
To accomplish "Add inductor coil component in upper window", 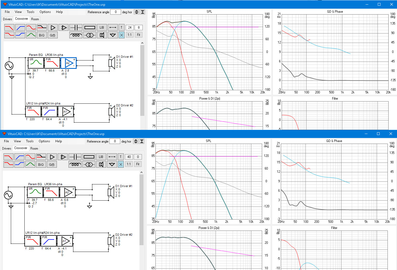I will (76, 35).
